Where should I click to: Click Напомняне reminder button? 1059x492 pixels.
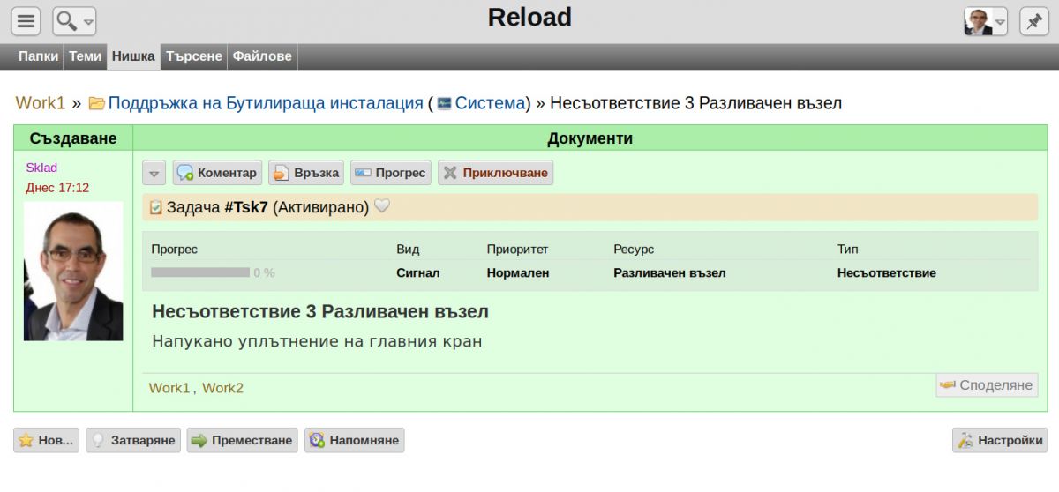[355, 440]
